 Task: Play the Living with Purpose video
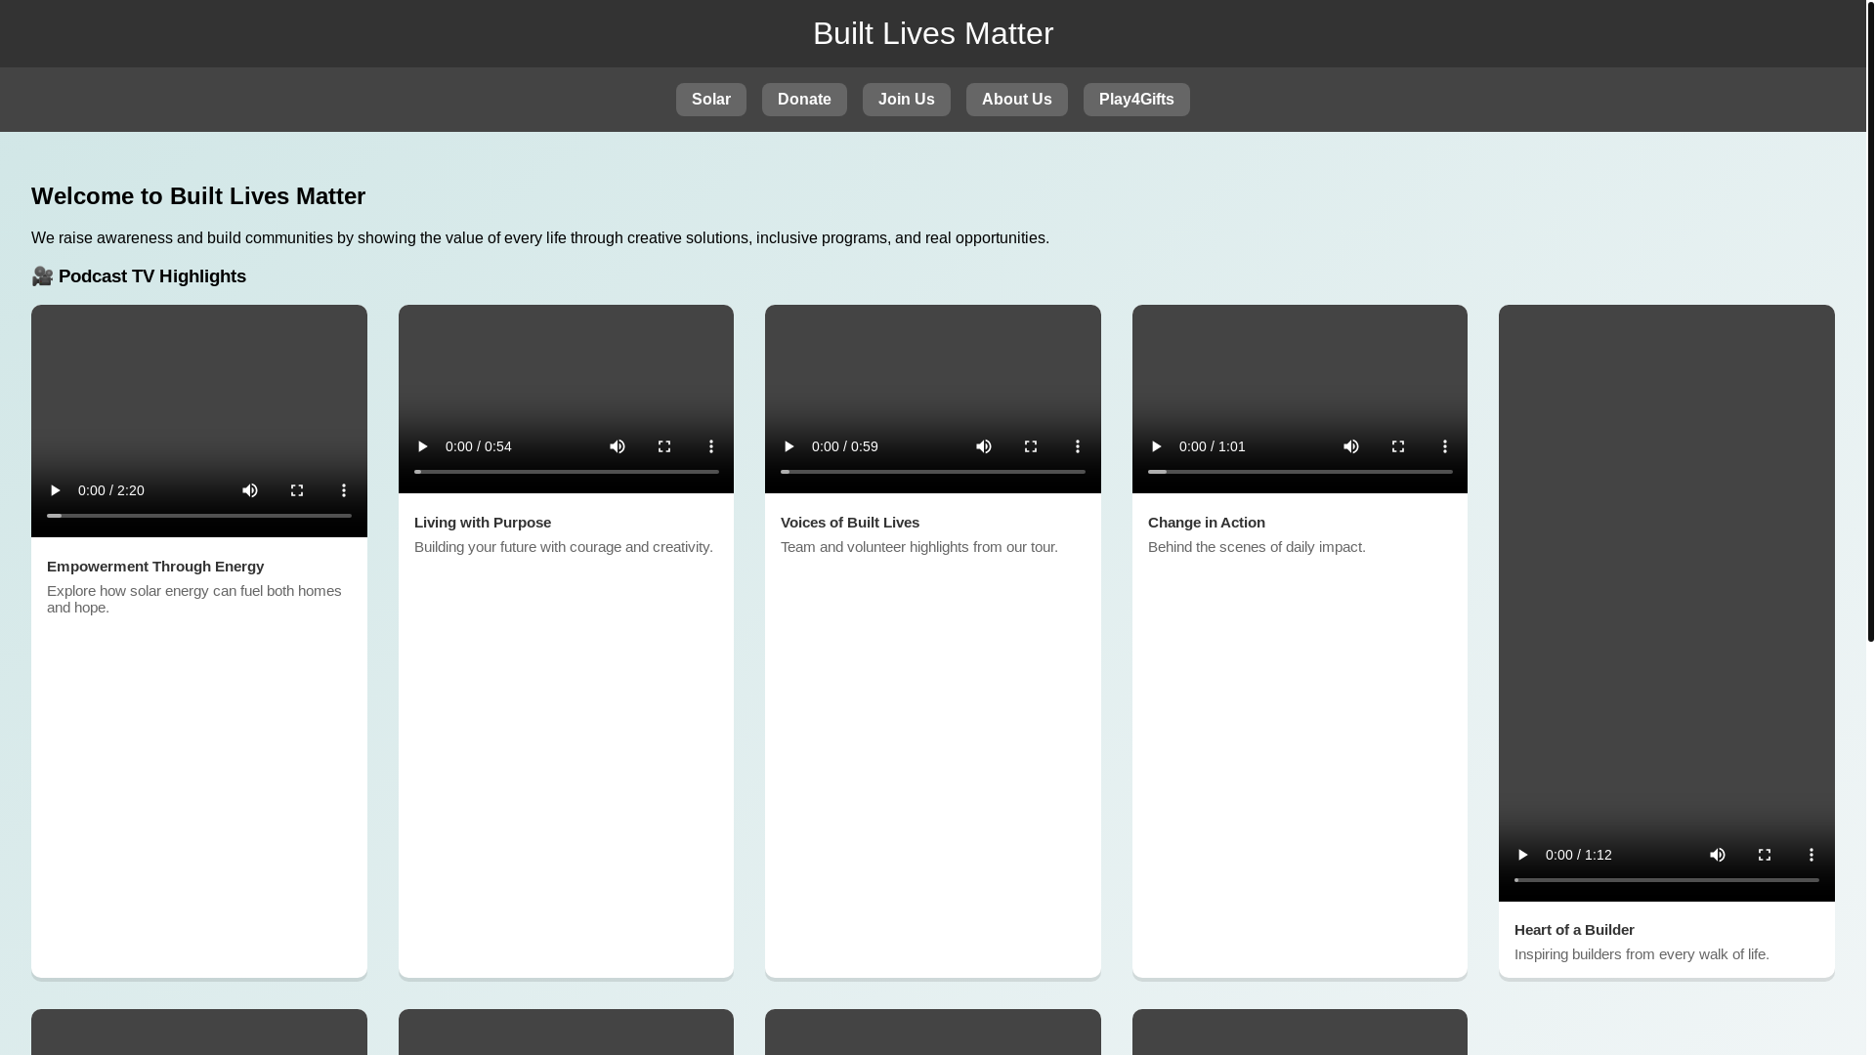click(x=422, y=446)
